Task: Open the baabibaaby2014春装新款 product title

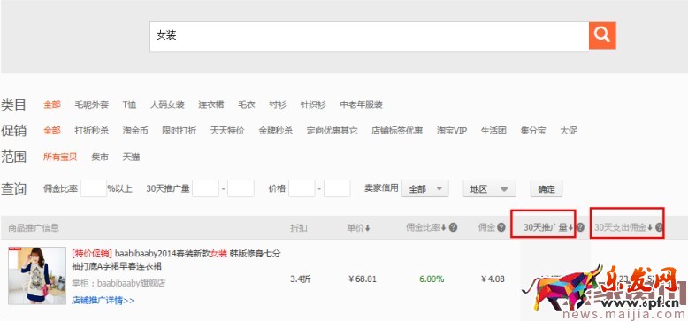Action: pos(176,260)
